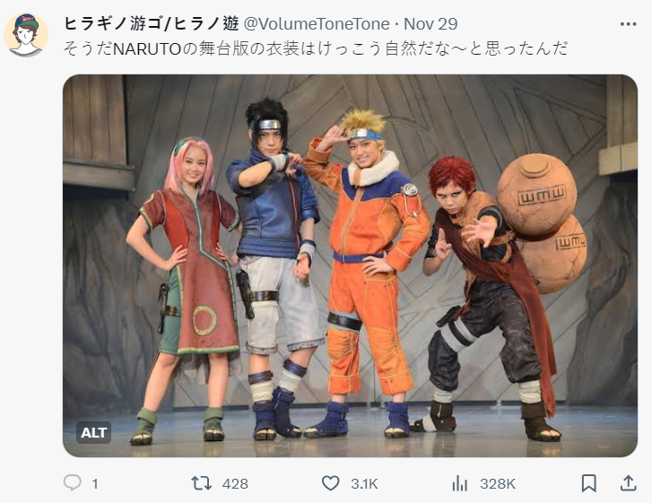This screenshot has height=503, width=652.
Task: Click the sand gourd prop in the photo
Action: coord(542,222)
